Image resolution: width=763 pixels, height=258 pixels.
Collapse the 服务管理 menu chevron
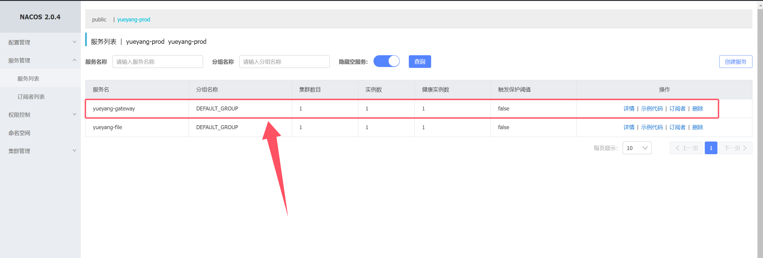click(75, 60)
